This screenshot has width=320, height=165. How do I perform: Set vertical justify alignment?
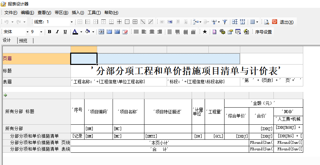[x=170, y=32]
